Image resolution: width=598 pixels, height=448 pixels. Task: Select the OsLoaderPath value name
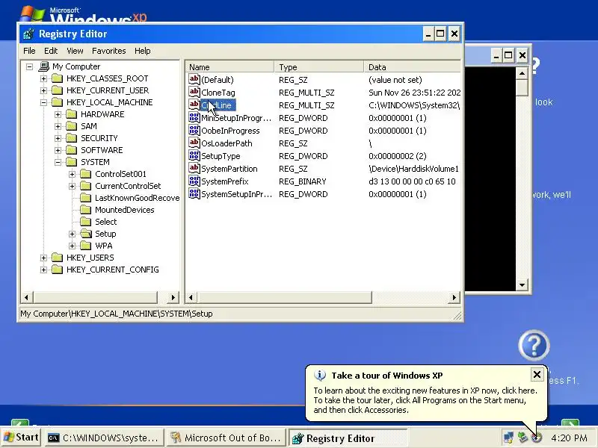click(226, 143)
